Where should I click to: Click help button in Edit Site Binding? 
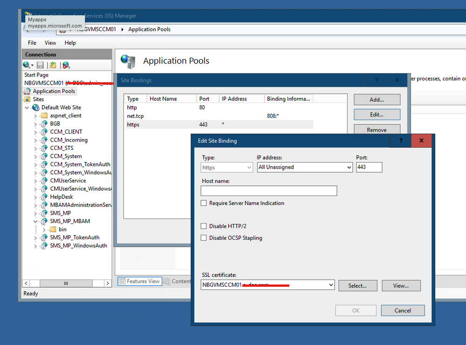(x=401, y=141)
